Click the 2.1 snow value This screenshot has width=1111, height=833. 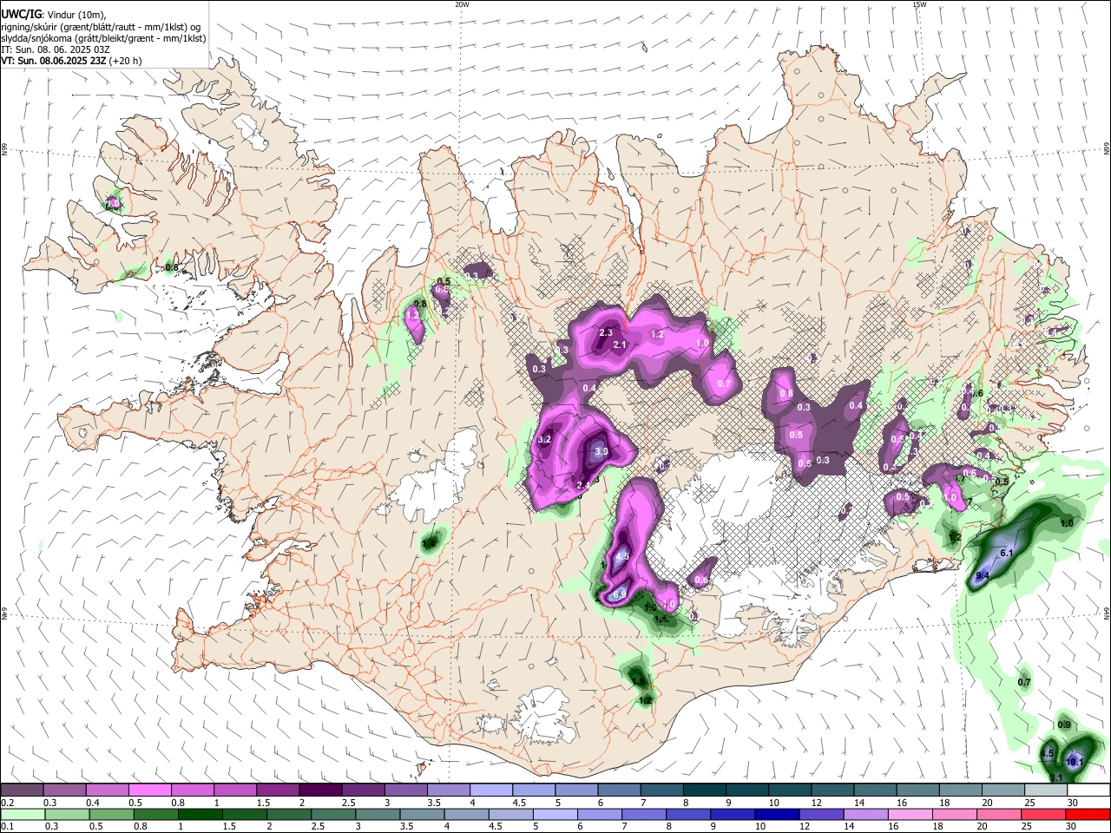click(x=620, y=344)
